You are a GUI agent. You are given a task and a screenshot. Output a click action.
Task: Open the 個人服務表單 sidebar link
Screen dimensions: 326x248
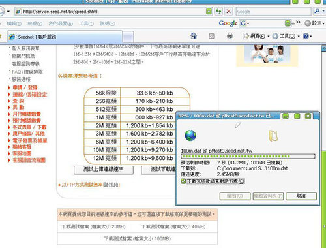(25, 48)
